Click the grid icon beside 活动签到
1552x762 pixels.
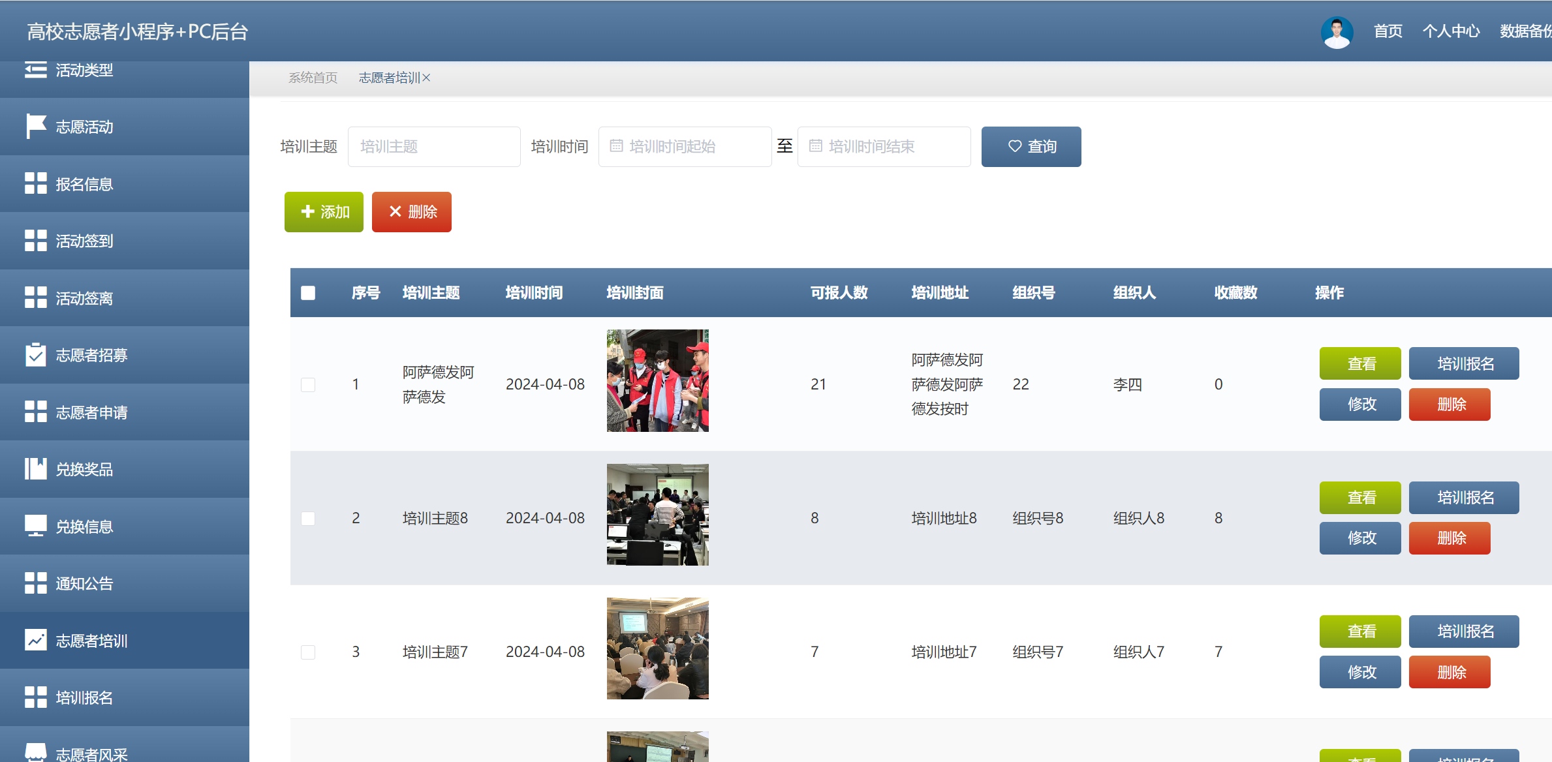click(x=35, y=241)
